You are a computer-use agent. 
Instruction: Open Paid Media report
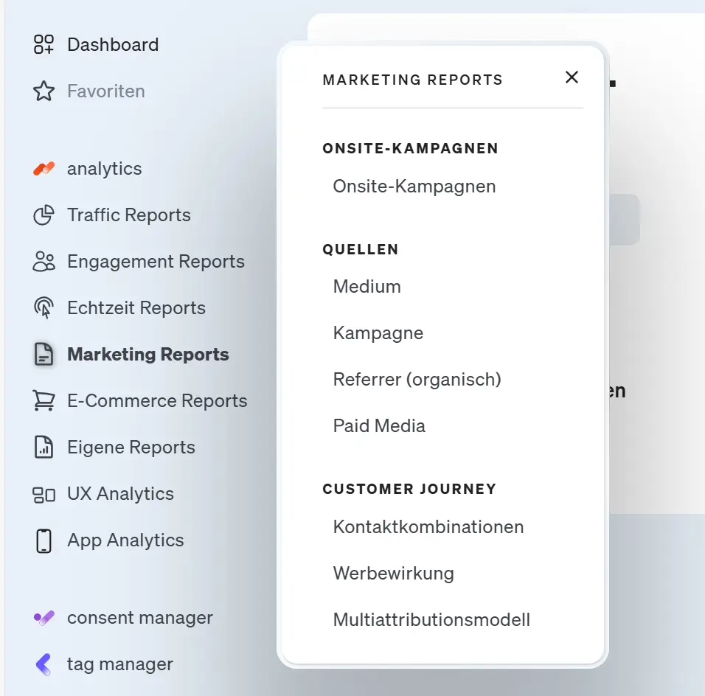(x=379, y=426)
